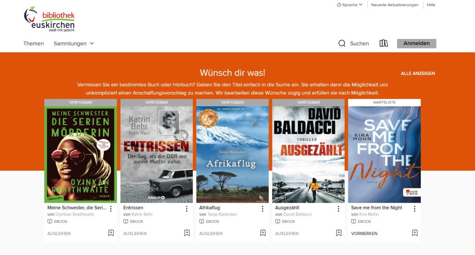Open three-dot menu for Save me from the Night
The image size is (475, 255).
(415, 209)
